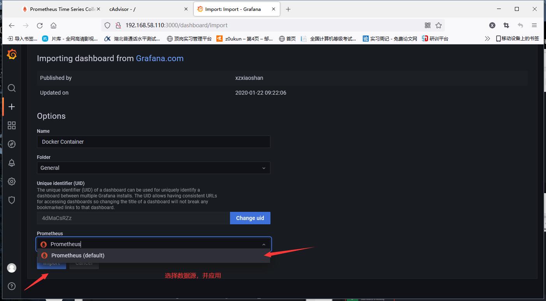Open a new browser tab
The width and height of the screenshot is (546, 301).
tap(288, 9)
